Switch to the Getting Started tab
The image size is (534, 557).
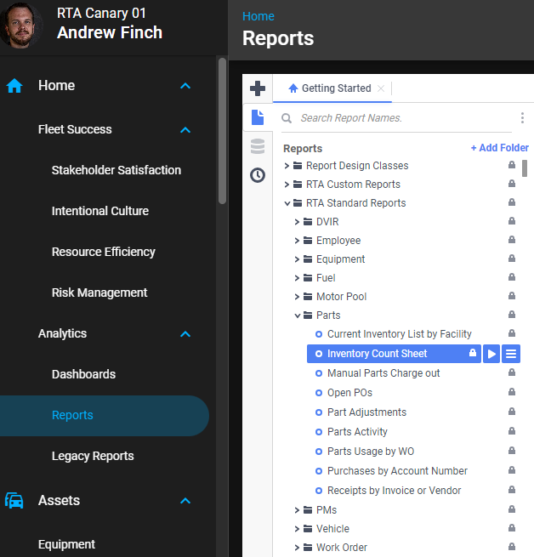335,88
